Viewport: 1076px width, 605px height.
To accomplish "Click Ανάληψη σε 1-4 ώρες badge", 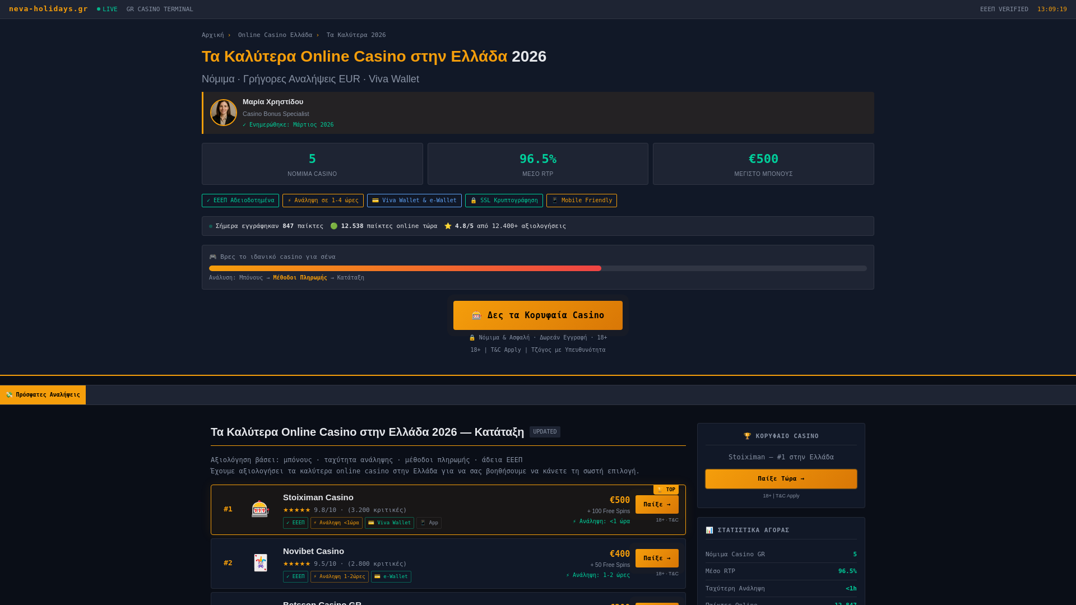I will click(323, 201).
